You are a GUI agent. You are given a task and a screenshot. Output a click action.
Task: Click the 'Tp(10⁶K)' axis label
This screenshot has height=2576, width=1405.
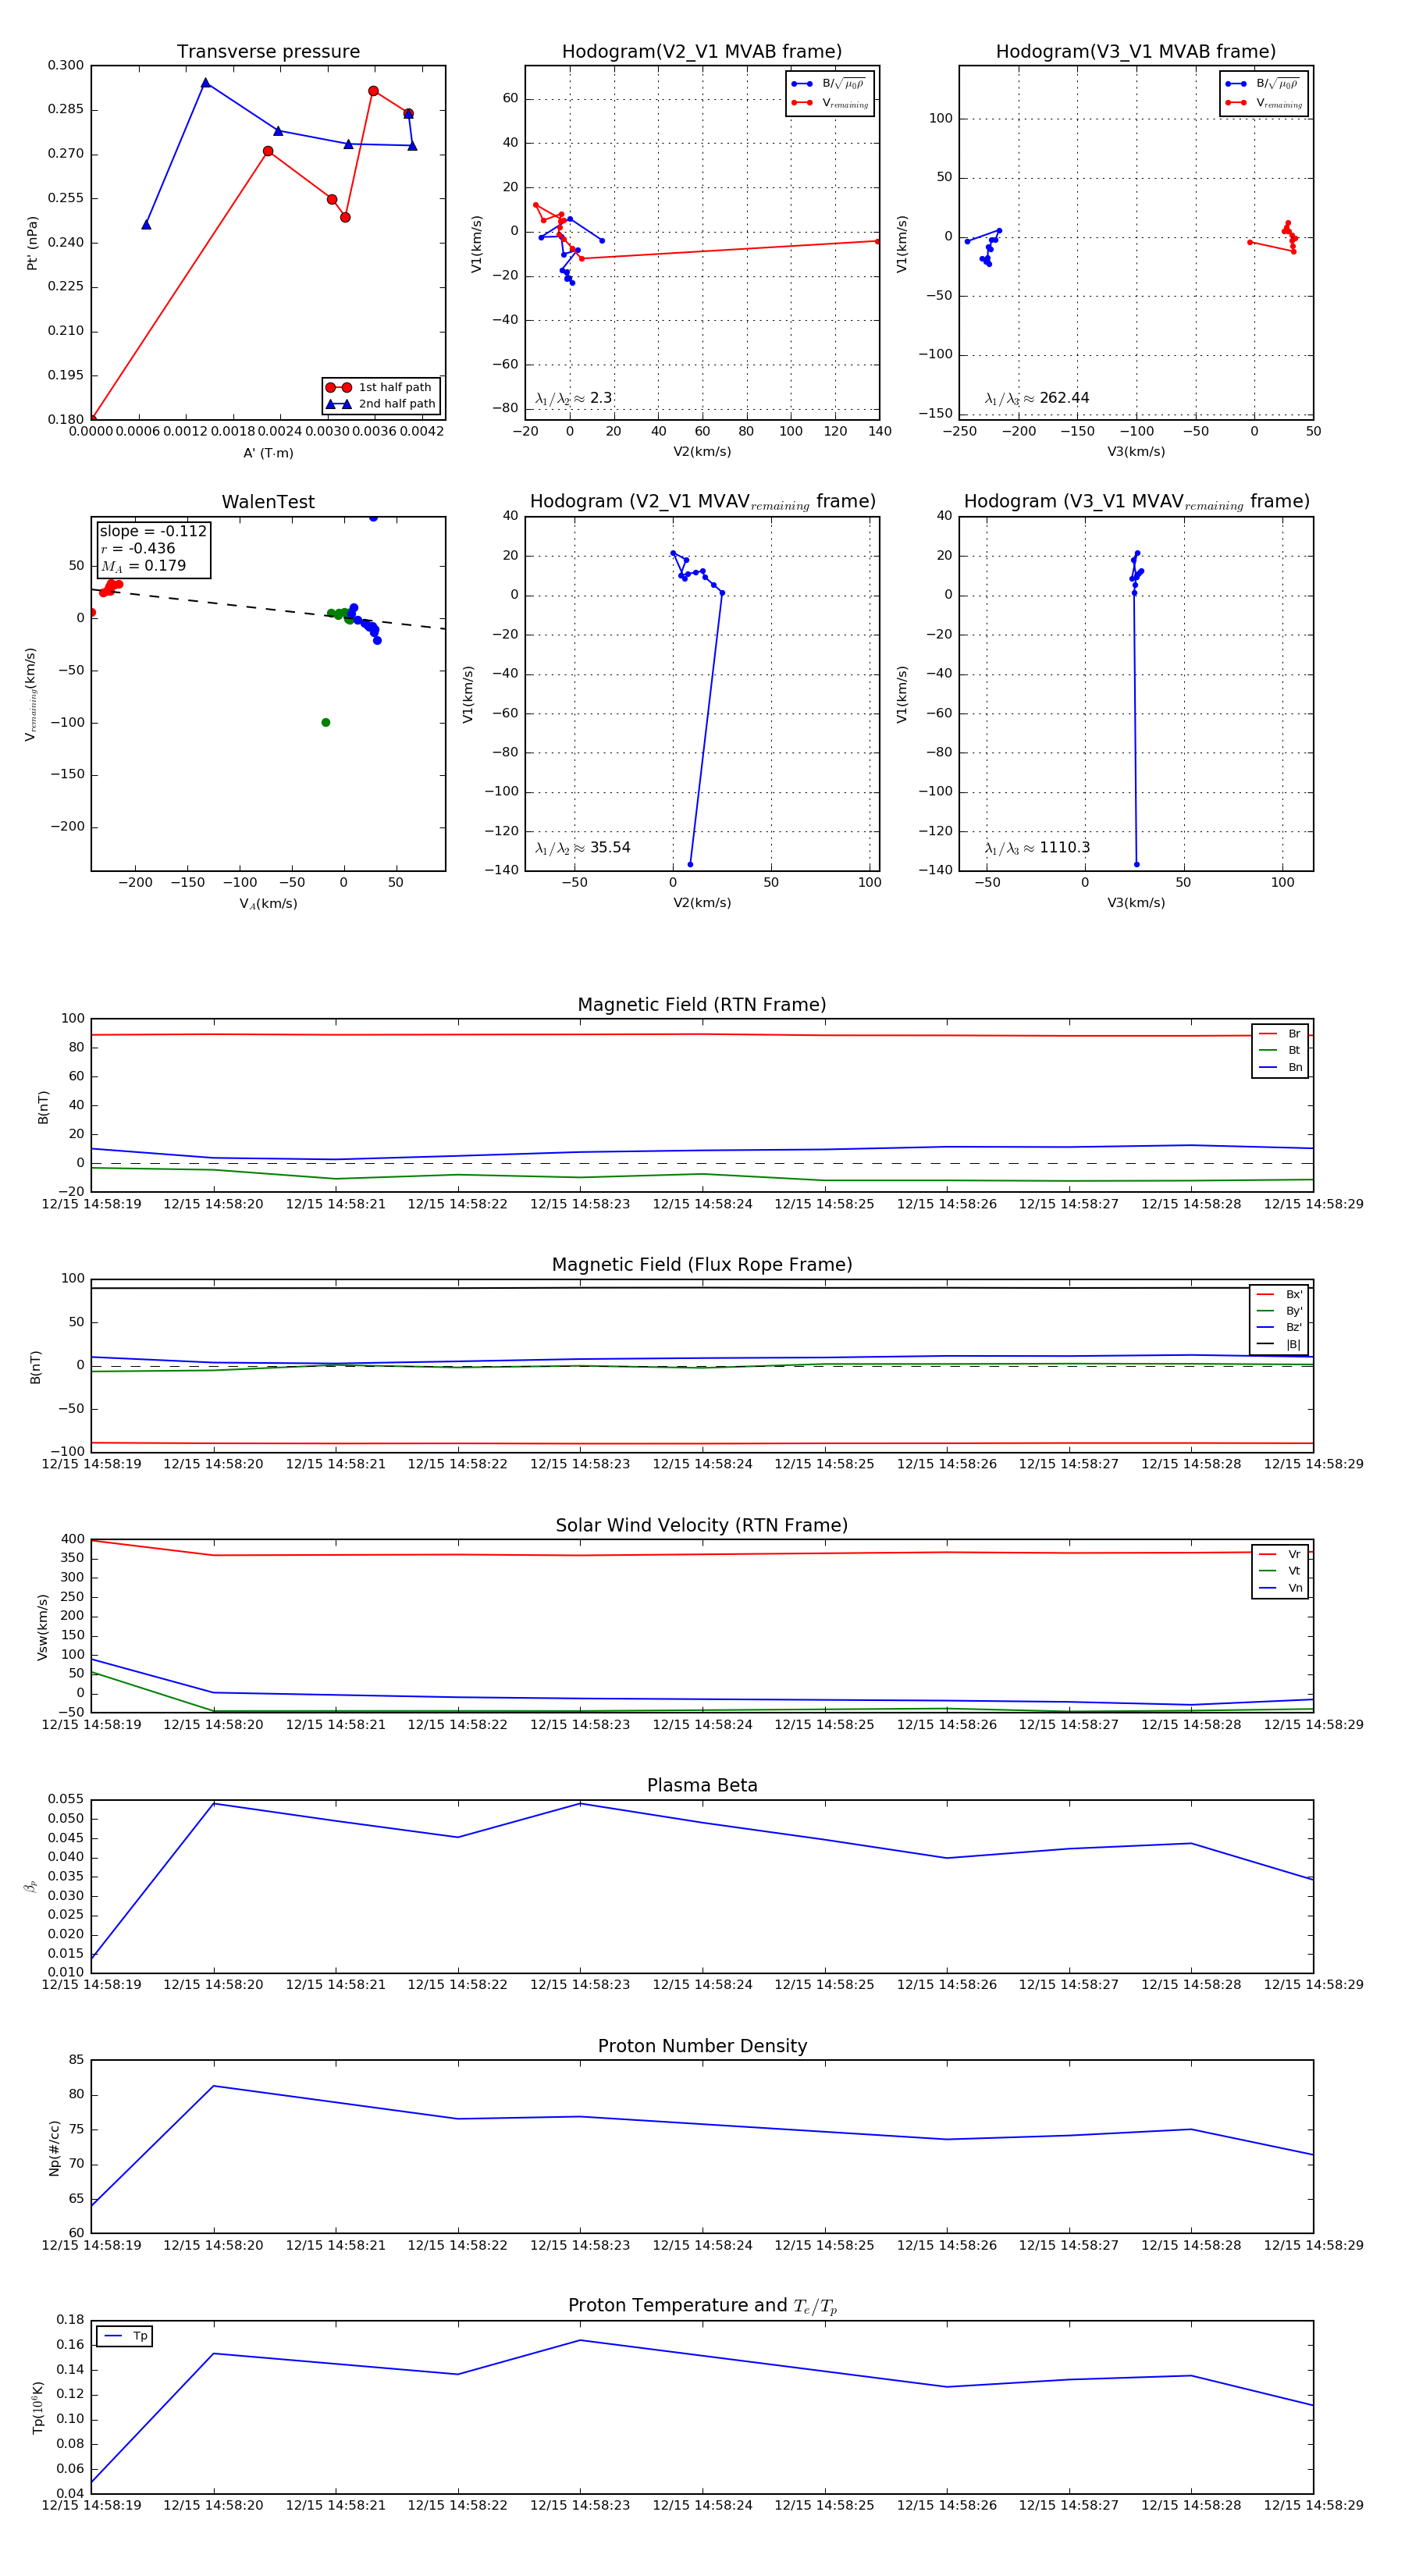(x=38, y=2408)
